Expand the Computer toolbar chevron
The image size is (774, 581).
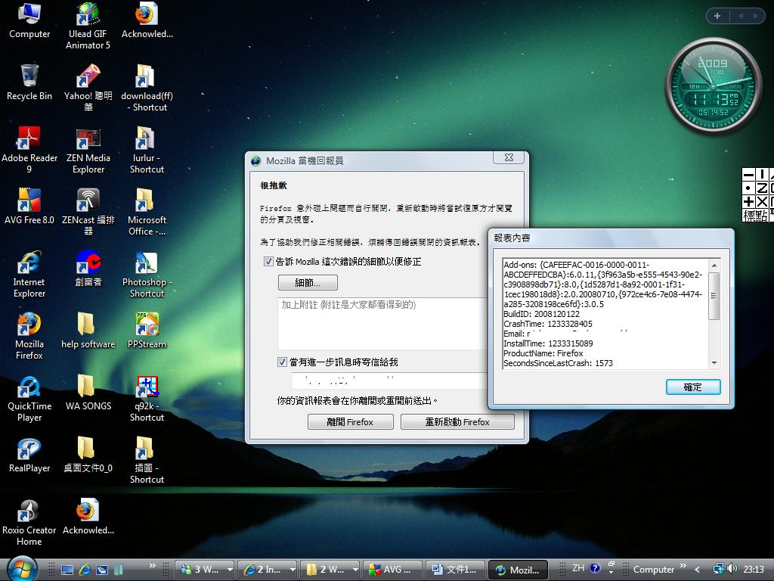683,566
